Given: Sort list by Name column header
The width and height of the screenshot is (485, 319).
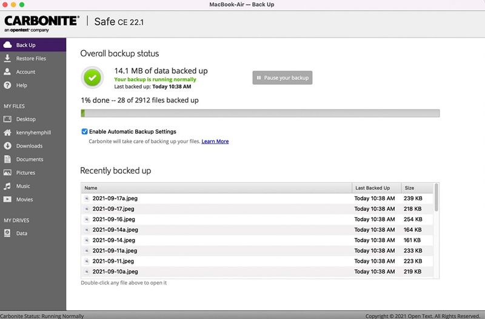Looking at the screenshot, I should 216,188.
